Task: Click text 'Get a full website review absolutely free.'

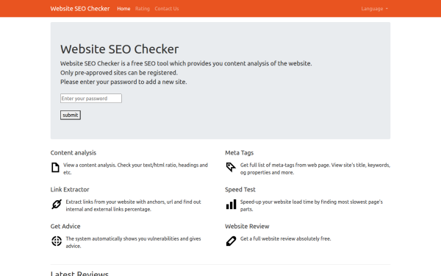Action: (x=285, y=238)
